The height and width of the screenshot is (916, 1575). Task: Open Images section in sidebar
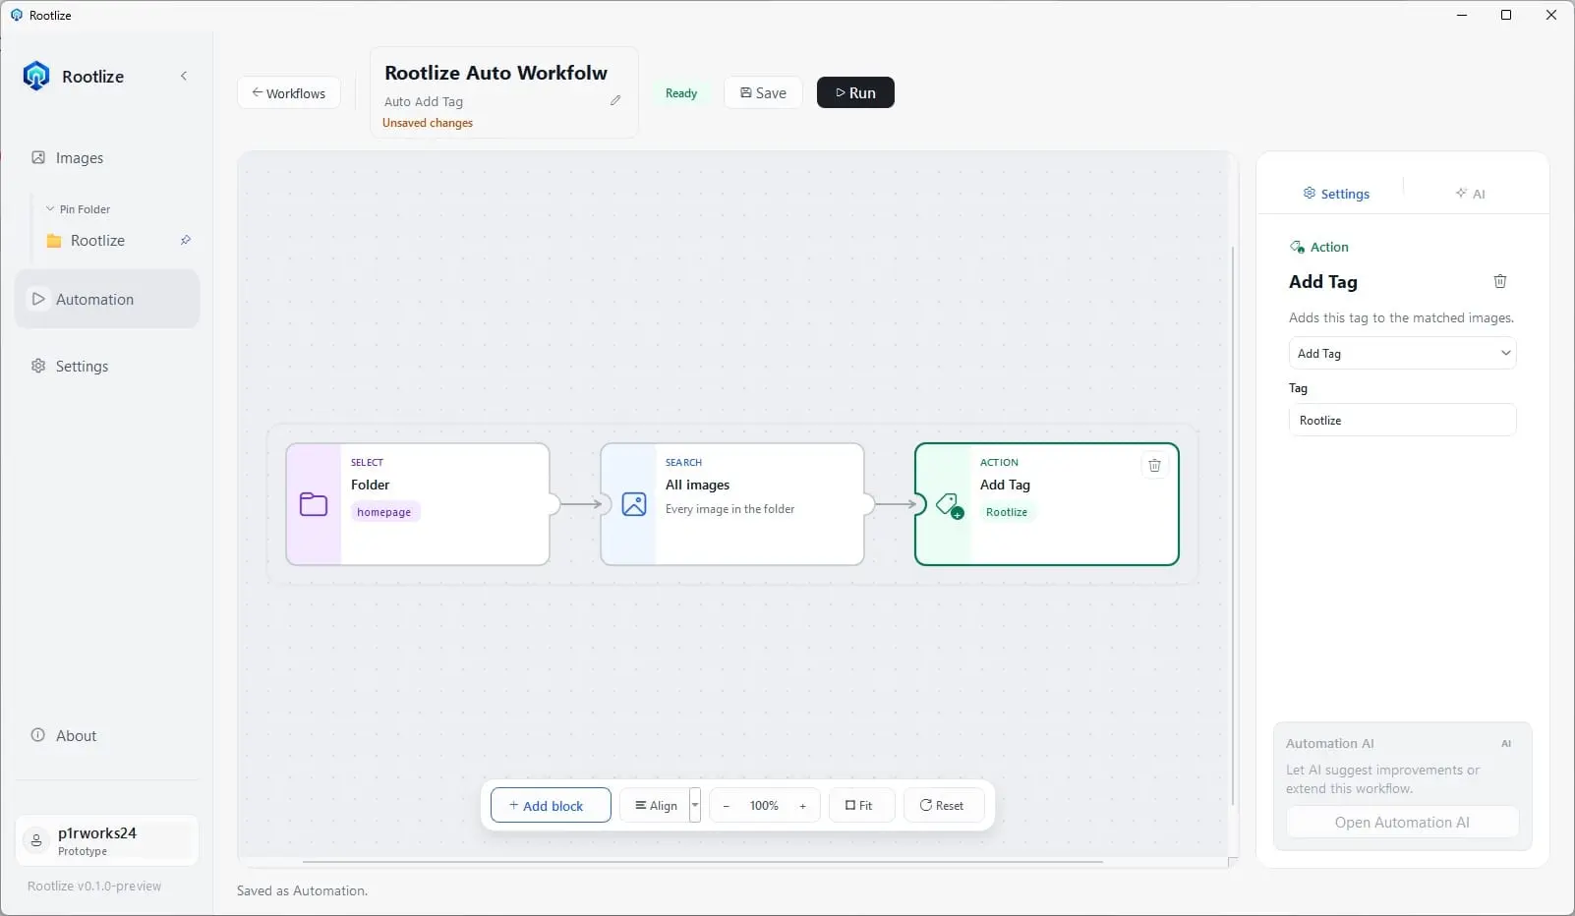pos(107,158)
